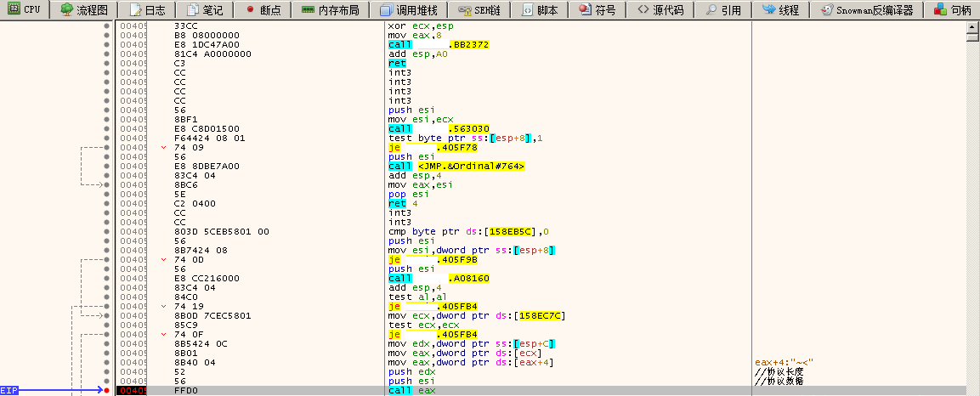Click opcode bytes 'F64424 08 01'

tap(209, 138)
